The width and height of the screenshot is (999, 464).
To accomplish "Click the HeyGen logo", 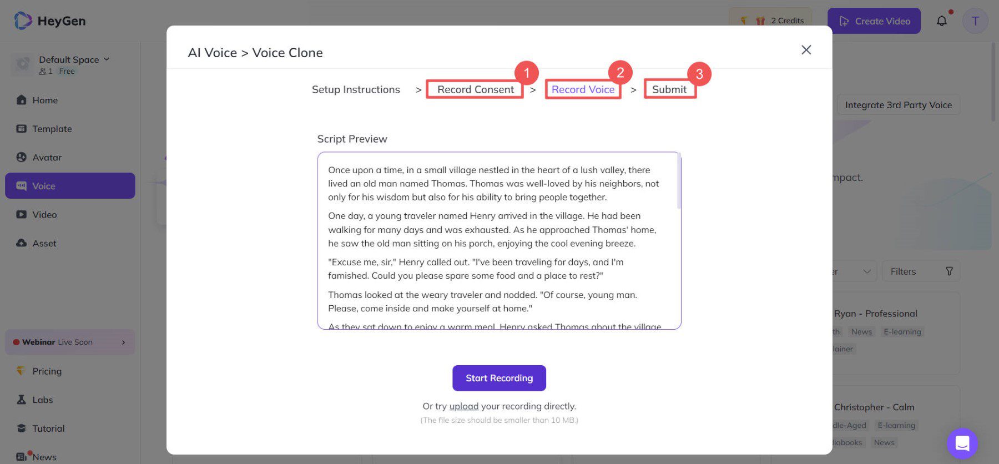I will [49, 21].
